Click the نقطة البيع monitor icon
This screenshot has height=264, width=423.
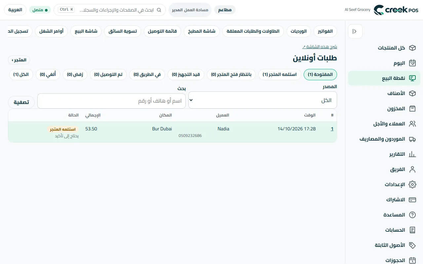pos(412,78)
